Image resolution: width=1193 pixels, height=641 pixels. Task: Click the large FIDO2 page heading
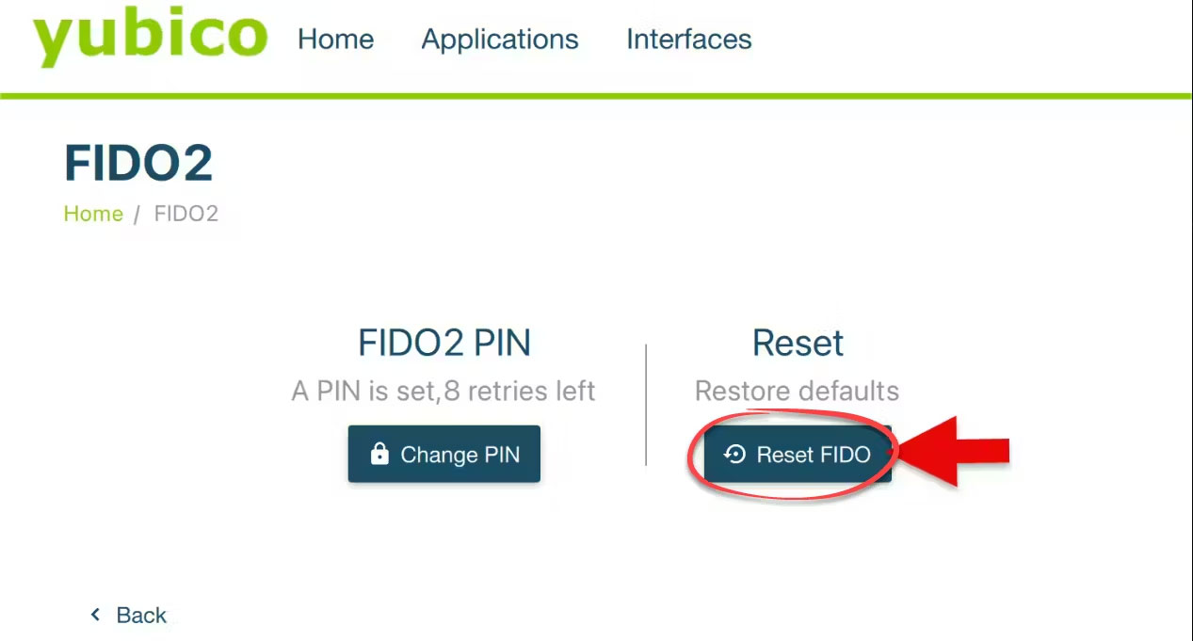(138, 163)
